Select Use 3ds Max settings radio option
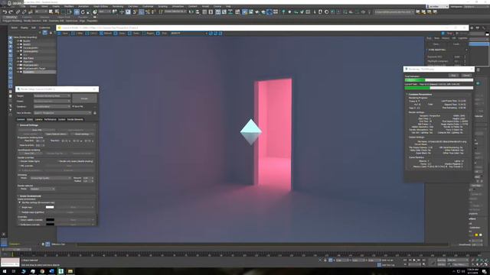490x275 pixels. [19, 202]
